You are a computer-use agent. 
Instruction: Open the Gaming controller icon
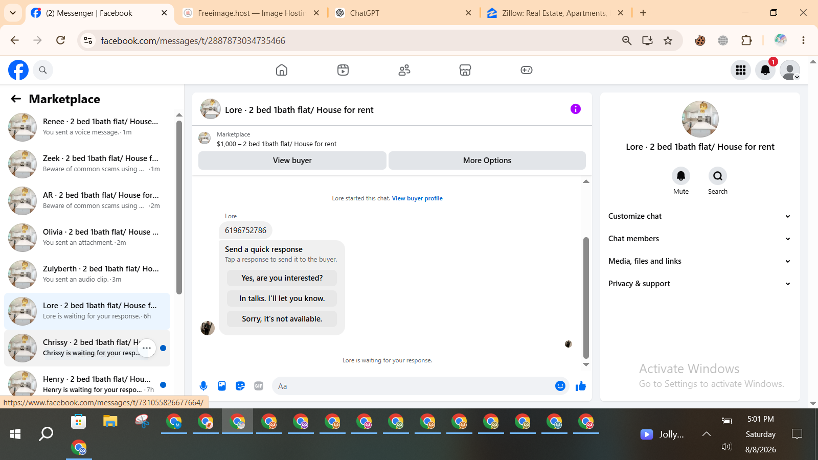pos(527,70)
